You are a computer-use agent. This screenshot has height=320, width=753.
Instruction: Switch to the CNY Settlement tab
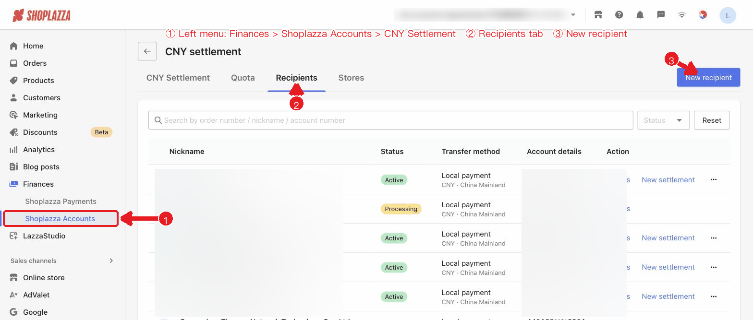pos(178,78)
